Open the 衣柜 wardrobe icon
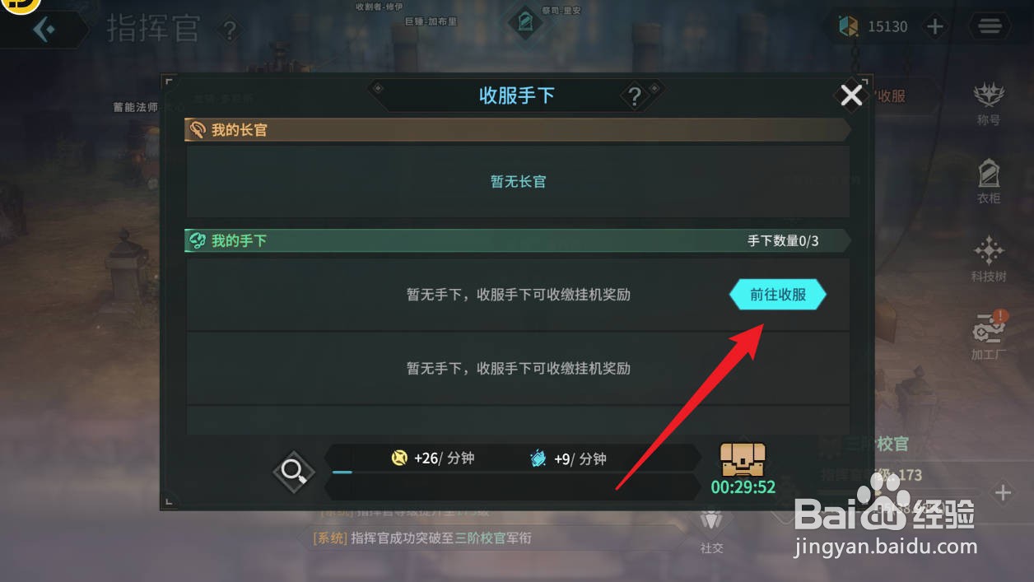Image resolution: width=1034 pixels, height=582 pixels. point(989,181)
